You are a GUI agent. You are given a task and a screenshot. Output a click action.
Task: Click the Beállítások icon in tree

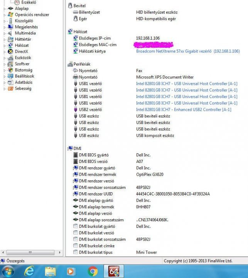11,76
